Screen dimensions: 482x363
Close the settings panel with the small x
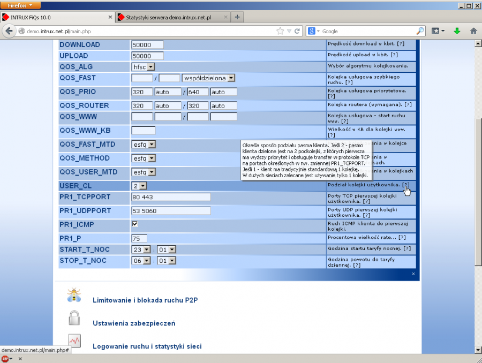pos(413,274)
